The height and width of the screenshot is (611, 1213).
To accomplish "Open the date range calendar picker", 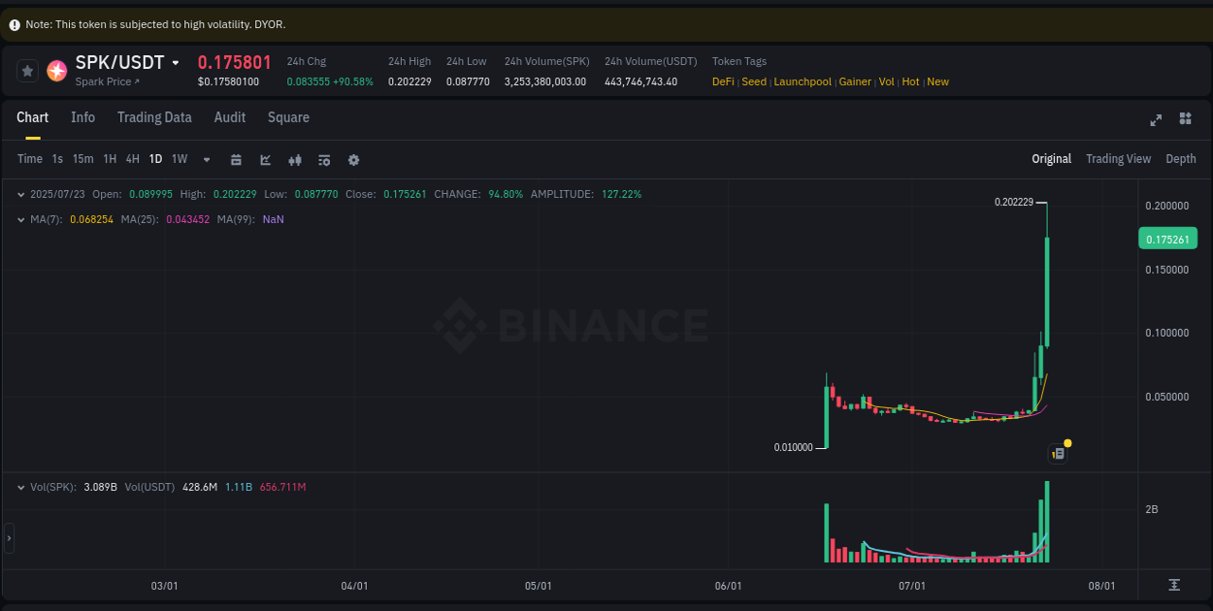I will (236, 159).
